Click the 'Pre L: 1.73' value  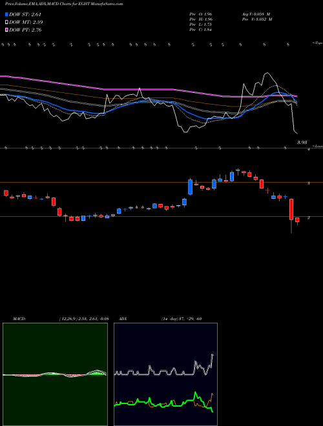(201, 25)
